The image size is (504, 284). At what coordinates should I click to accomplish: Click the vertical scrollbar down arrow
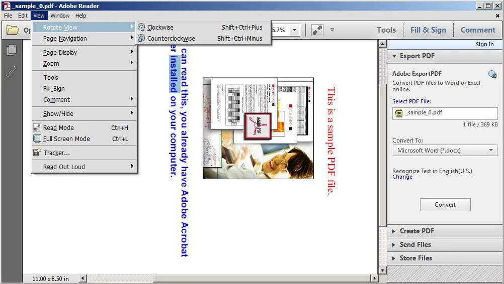coord(382,270)
